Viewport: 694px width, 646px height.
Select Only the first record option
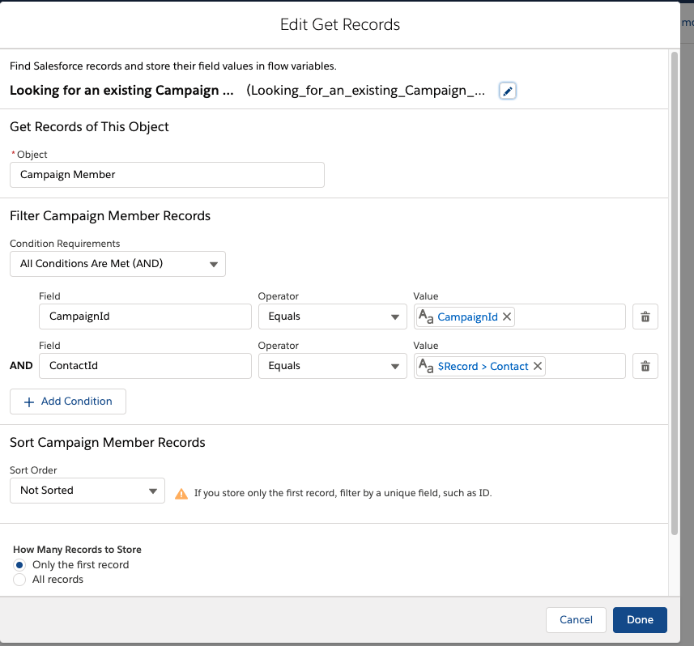point(19,565)
